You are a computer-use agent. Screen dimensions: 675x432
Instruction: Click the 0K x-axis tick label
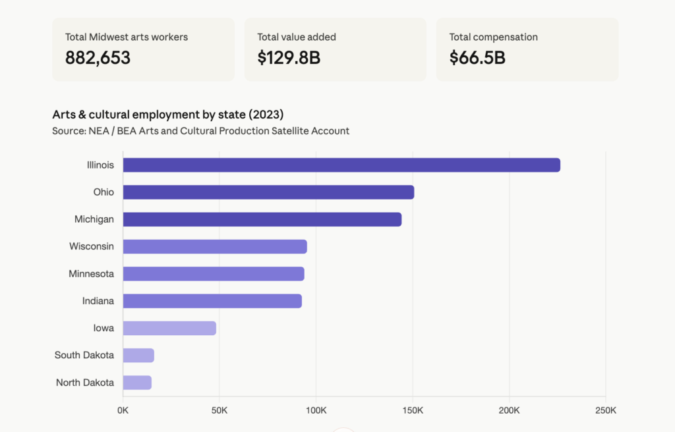point(123,410)
